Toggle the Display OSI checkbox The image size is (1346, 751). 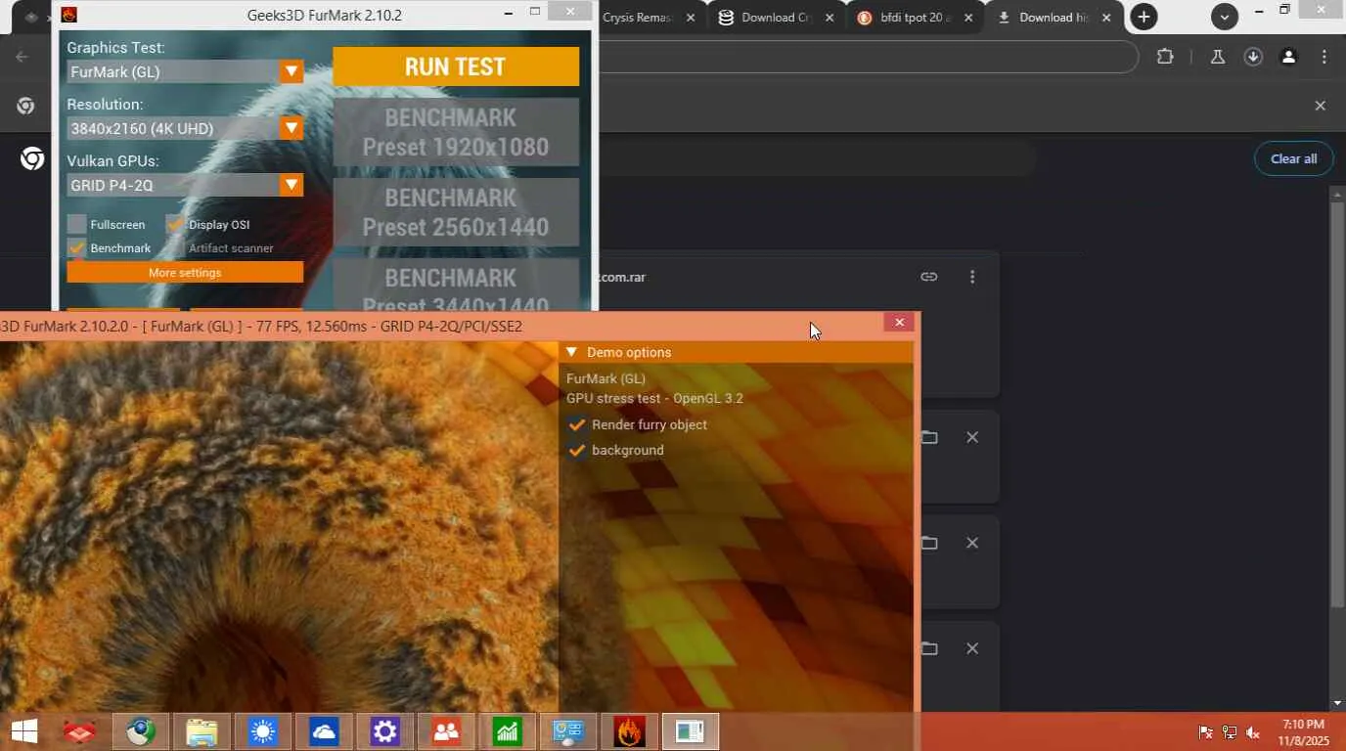point(175,224)
